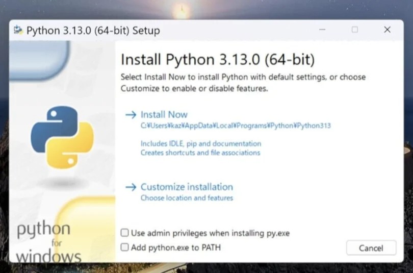413x273 pixels.
Task: Click the Python installer icon in title bar
Action: (18, 30)
